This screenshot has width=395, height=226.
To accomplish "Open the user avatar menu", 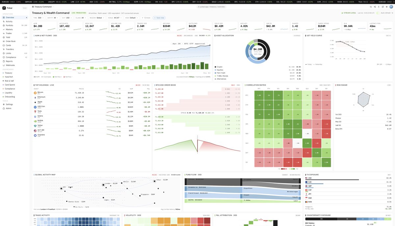I will pyautogui.click(x=391, y=7).
